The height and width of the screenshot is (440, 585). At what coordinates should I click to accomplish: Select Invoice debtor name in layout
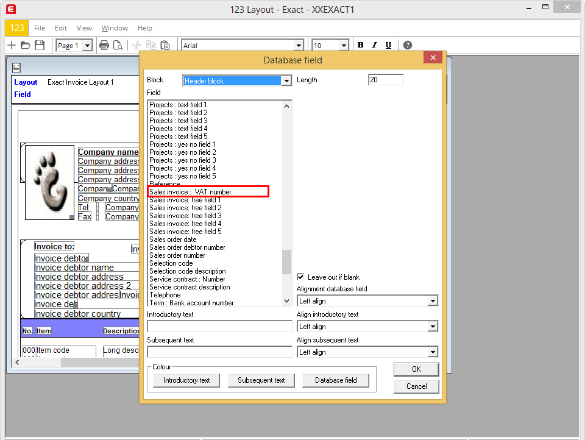(86, 268)
